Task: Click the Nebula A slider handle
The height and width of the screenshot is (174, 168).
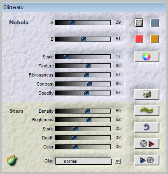Action: [72, 23]
